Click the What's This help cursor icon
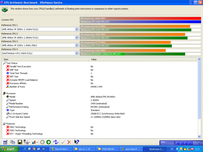This screenshot has width=203, height=152. [x=77, y=142]
